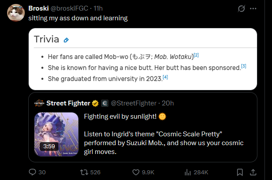Click the affiliate badge next to Street Fighter
272x180 pixels.
[104, 103]
